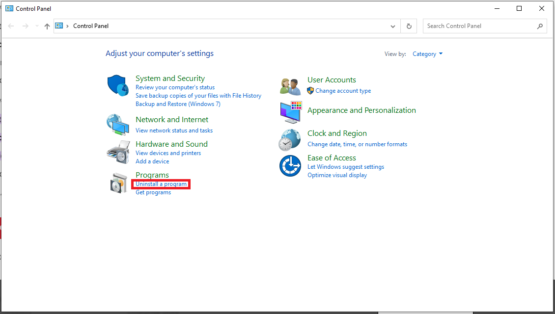Select Add a device link
Viewport: 555px width, 314px height.
(x=152, y=161)
